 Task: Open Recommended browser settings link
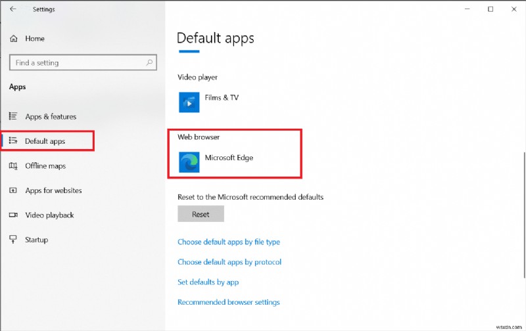click(228, 302)
